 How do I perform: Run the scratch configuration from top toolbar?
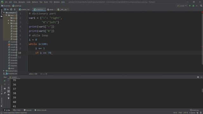pyautogui.click(x=190, y=6)
